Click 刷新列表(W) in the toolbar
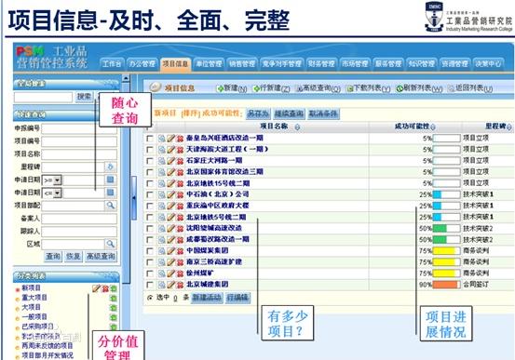 coord(419,88)
